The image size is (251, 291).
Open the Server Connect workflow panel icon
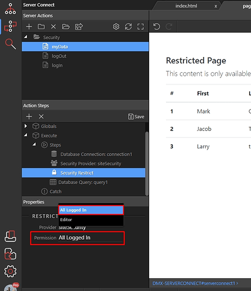click(x=10, y=26)
